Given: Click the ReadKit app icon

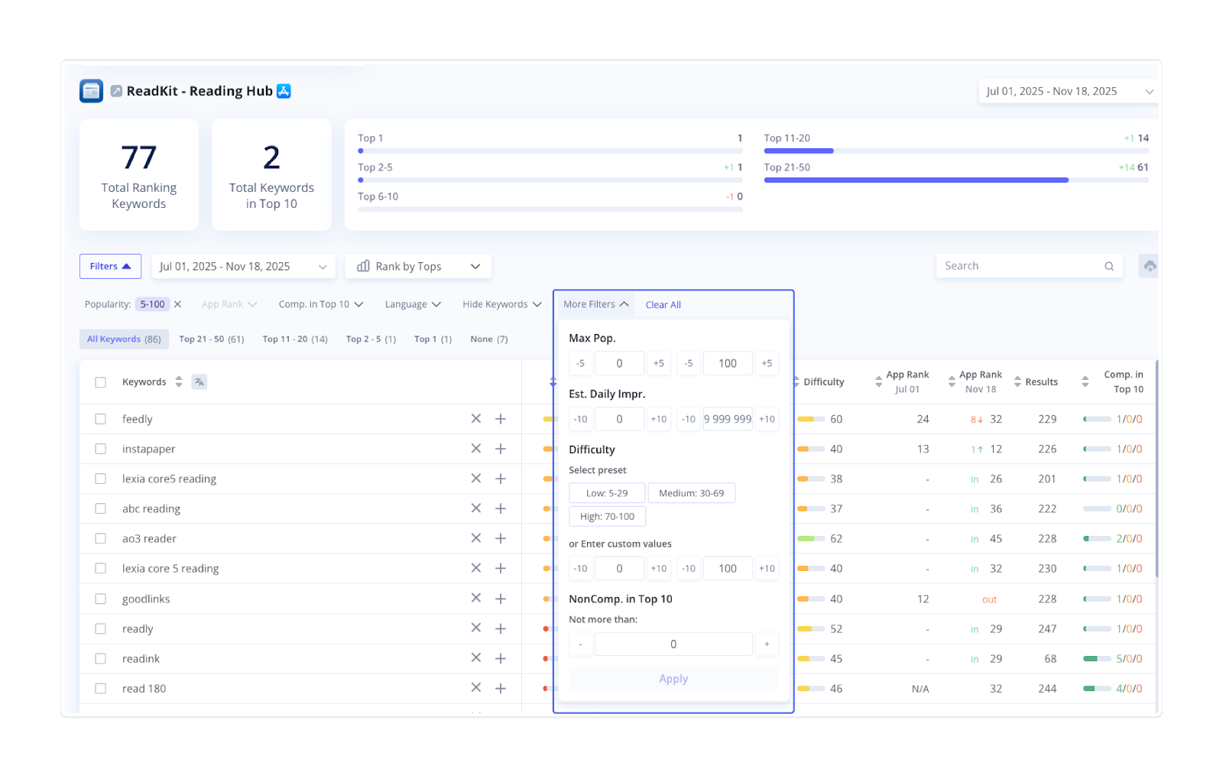Looking at the screenshot, I should coord(91,91).
